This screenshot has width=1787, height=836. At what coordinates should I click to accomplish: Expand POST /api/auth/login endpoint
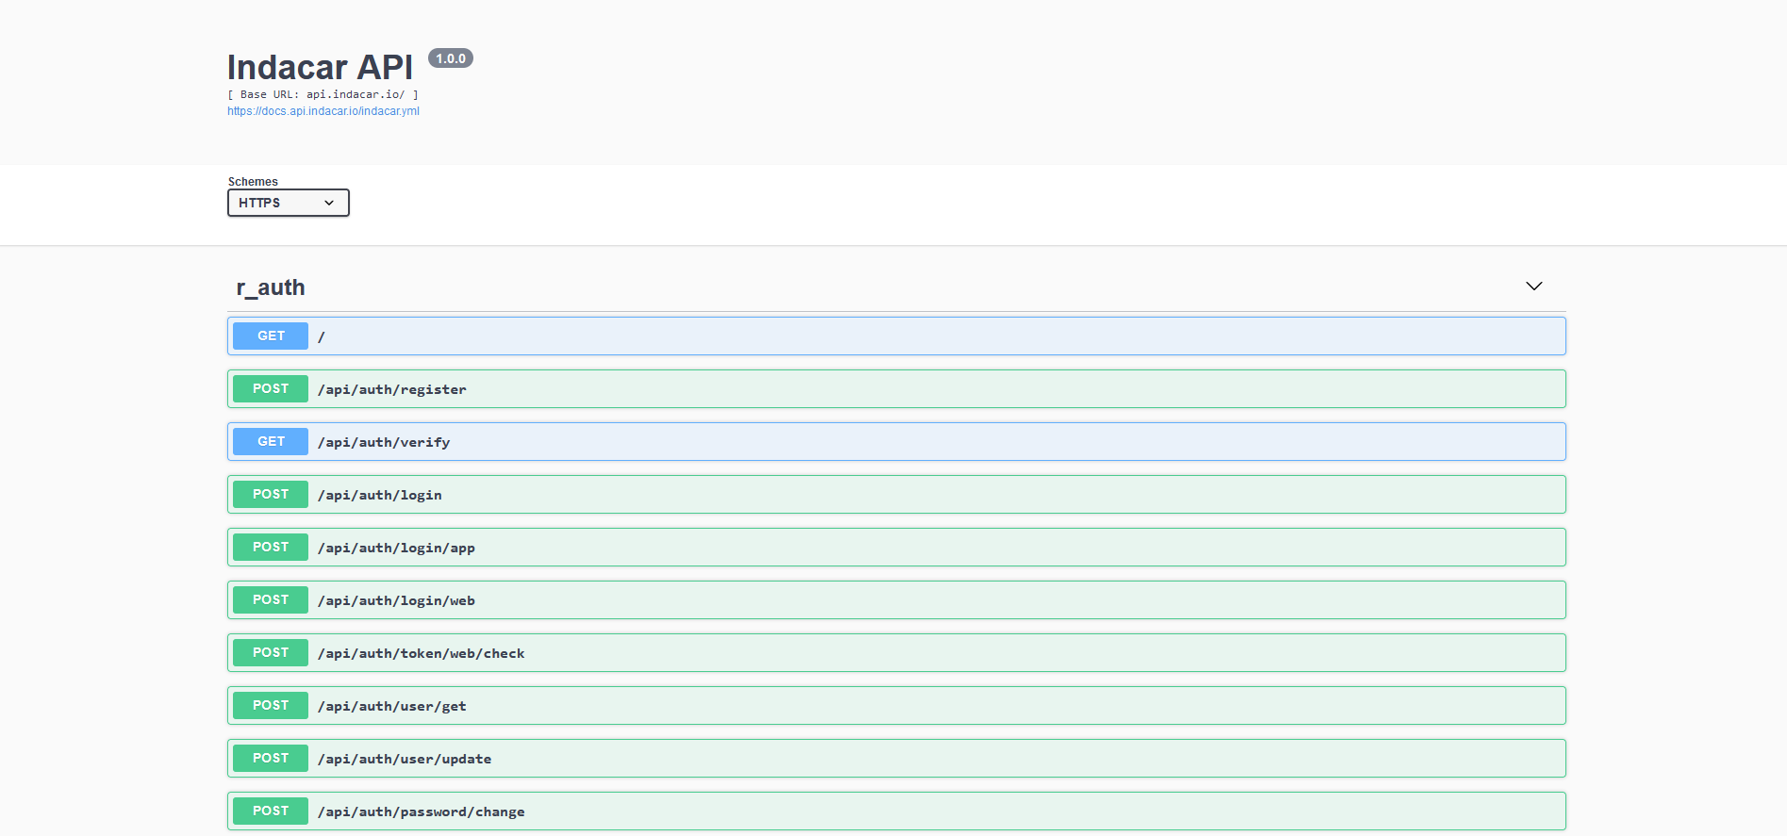(x=897, y=495)
